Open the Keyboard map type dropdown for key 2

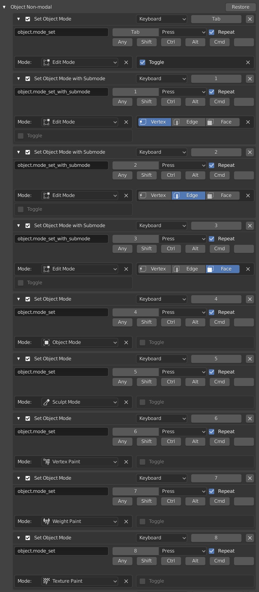click(x=162, y=152)
